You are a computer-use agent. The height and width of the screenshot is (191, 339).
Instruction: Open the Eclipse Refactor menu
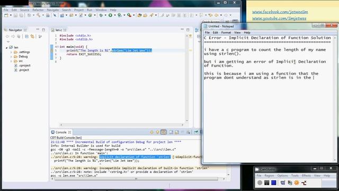38,10
